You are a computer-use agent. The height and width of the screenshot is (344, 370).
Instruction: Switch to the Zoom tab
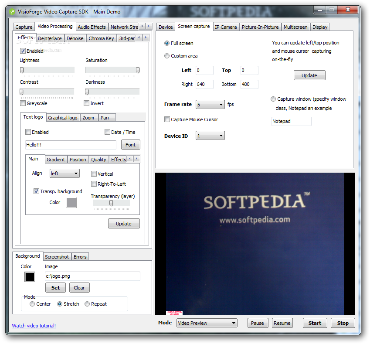[x=88, y=118]
